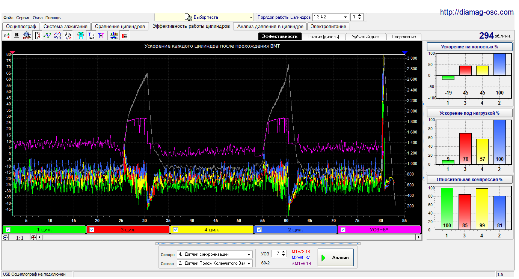The width and height of the screenshot is (519, 279).
Task: Uncheck the '3 цил.' channel checkbox
Action: click(x=92, y=229)
